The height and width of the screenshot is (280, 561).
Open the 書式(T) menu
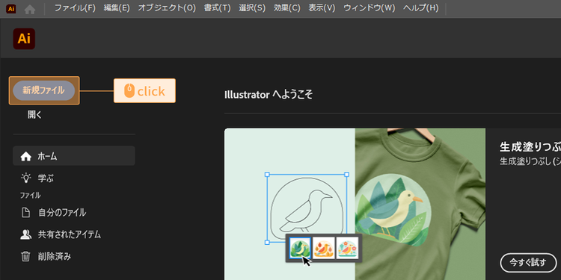(x=218, y=8)
